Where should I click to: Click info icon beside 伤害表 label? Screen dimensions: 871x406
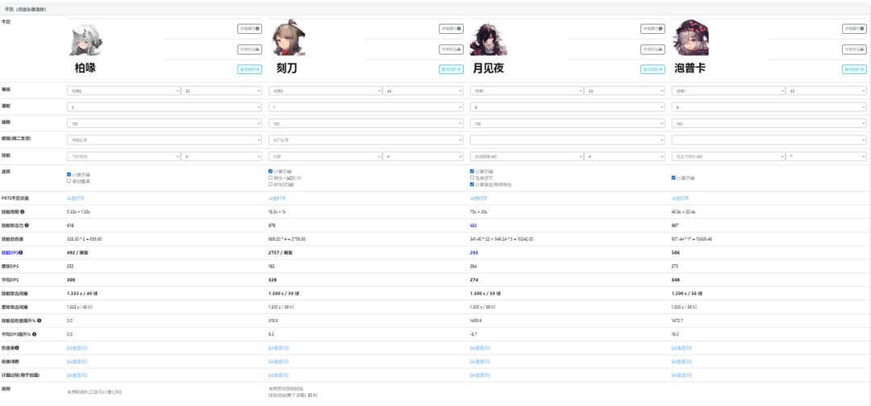pyautogui.click(x=17, y=348)
